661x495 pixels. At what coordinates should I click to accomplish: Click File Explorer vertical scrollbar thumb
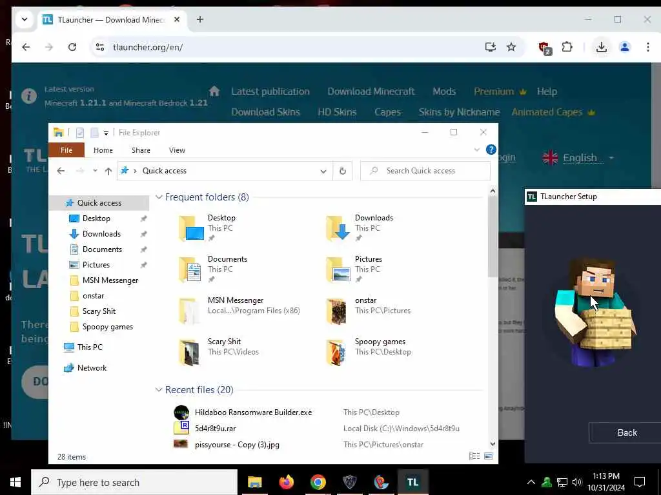493,237
